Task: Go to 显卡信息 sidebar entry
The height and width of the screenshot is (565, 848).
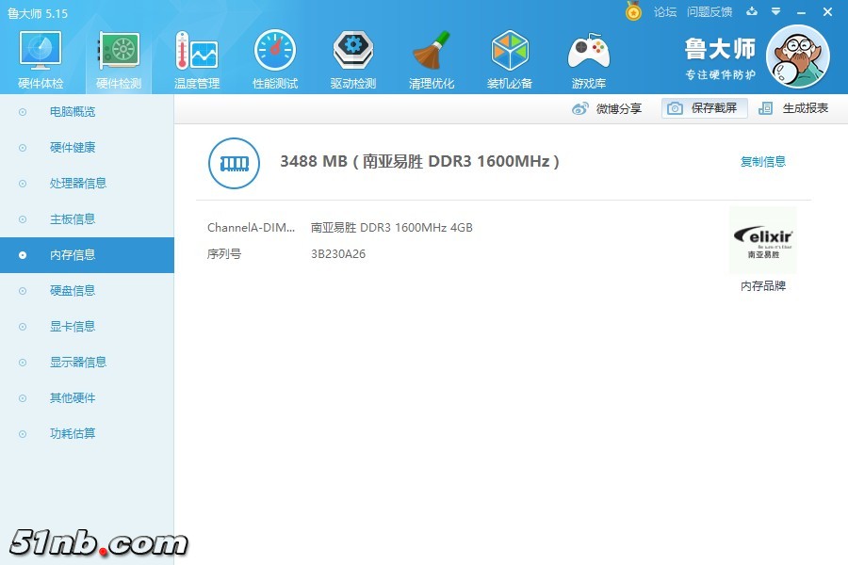Action: point(73,327)
